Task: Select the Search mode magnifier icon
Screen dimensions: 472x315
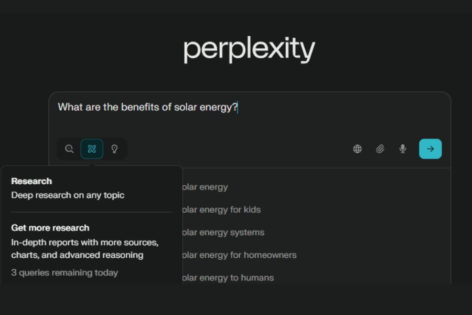Action: click(69, 149)
